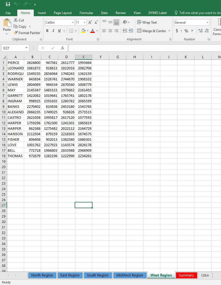Switch to the Summary sheet tab
This screenshot has width=221, height=285.
(x=186, y=275)
